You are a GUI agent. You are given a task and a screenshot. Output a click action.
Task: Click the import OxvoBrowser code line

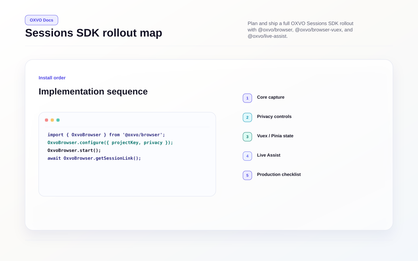(x=106, y=135)
